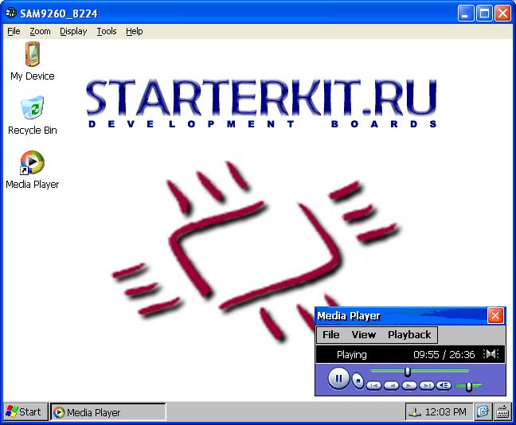Click the 12:03 PM clock
Viewport: 516px width, 425px height.
click(x=446, y=411)
